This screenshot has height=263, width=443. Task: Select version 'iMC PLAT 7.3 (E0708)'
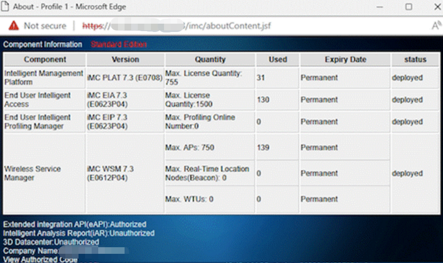(125, 78)
